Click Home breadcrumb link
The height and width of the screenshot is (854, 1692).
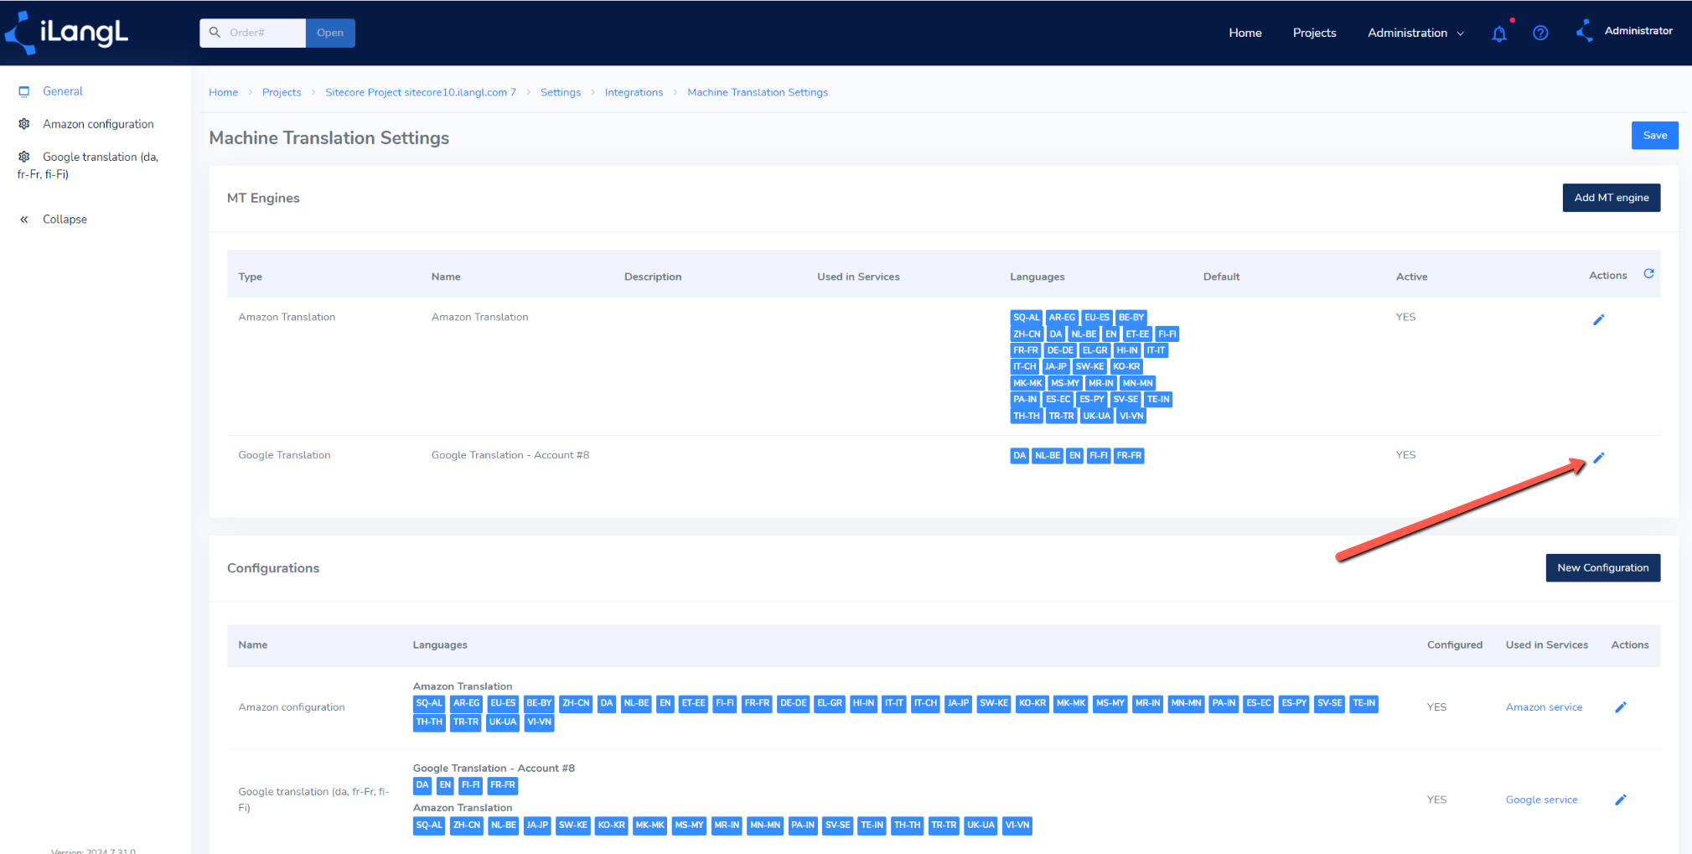223,92
